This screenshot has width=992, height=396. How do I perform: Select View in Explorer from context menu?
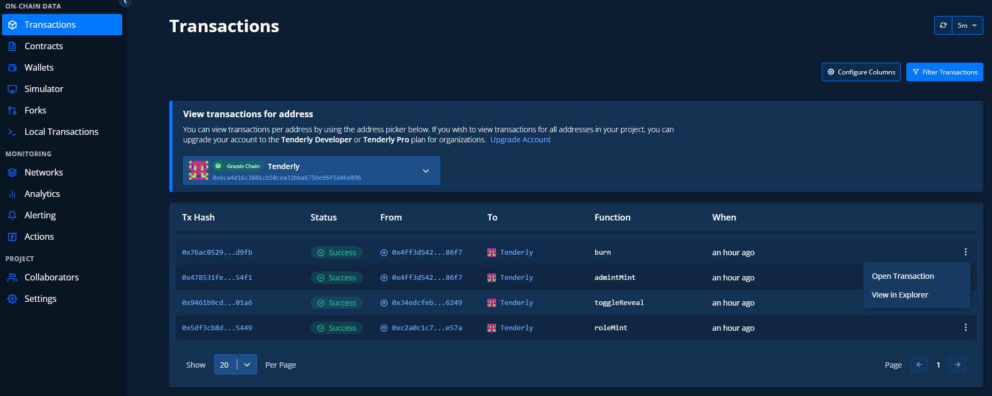click(900, 295)
